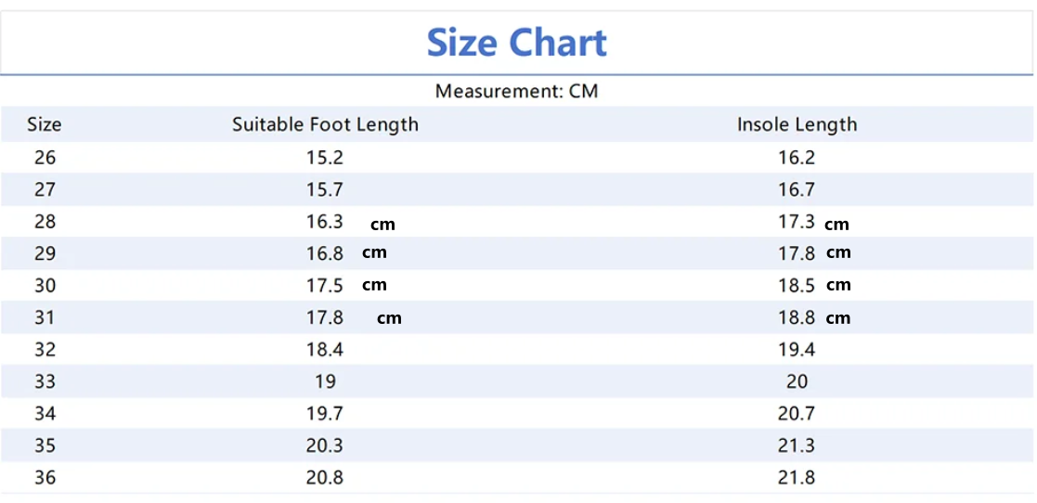Select the 20.8 foot length value
The image size is (1037, 503).
point(325,478)
